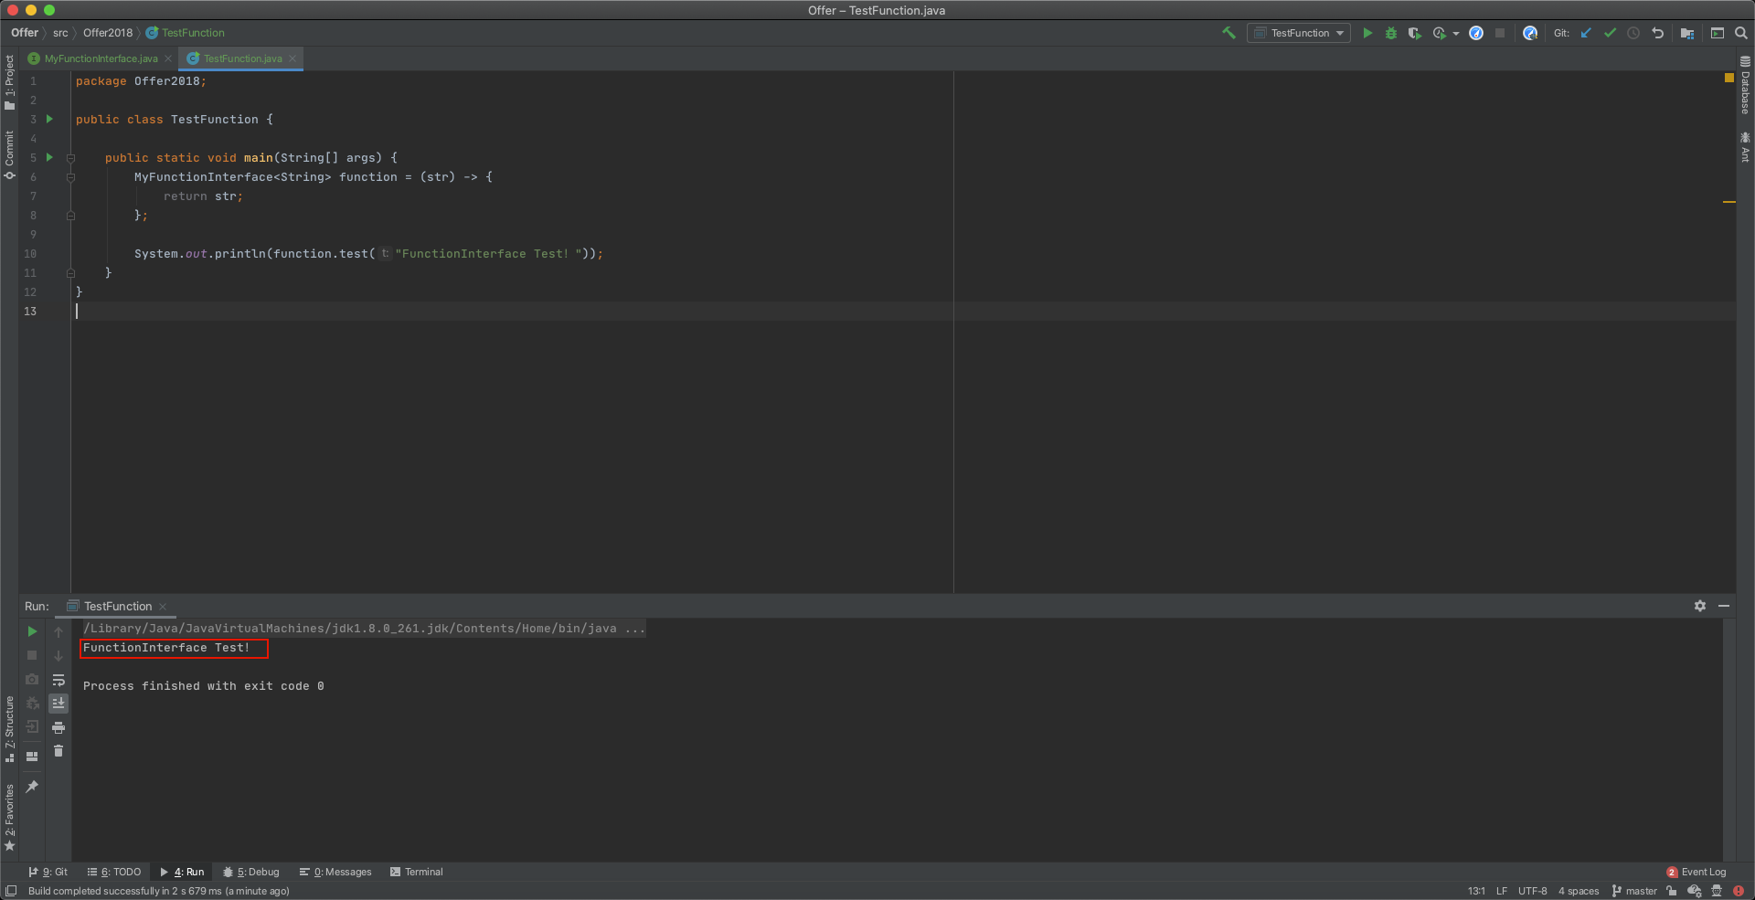1755x900 pixels.
Task: Open the Database side panel
Action: click(1745, 85)
